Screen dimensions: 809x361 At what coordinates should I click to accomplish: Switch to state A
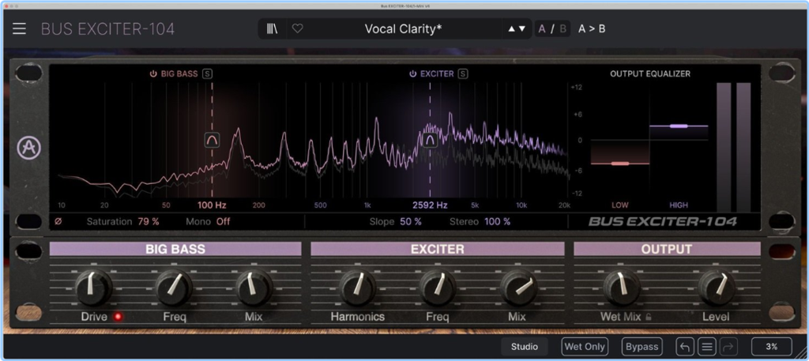tap(542, 29)
